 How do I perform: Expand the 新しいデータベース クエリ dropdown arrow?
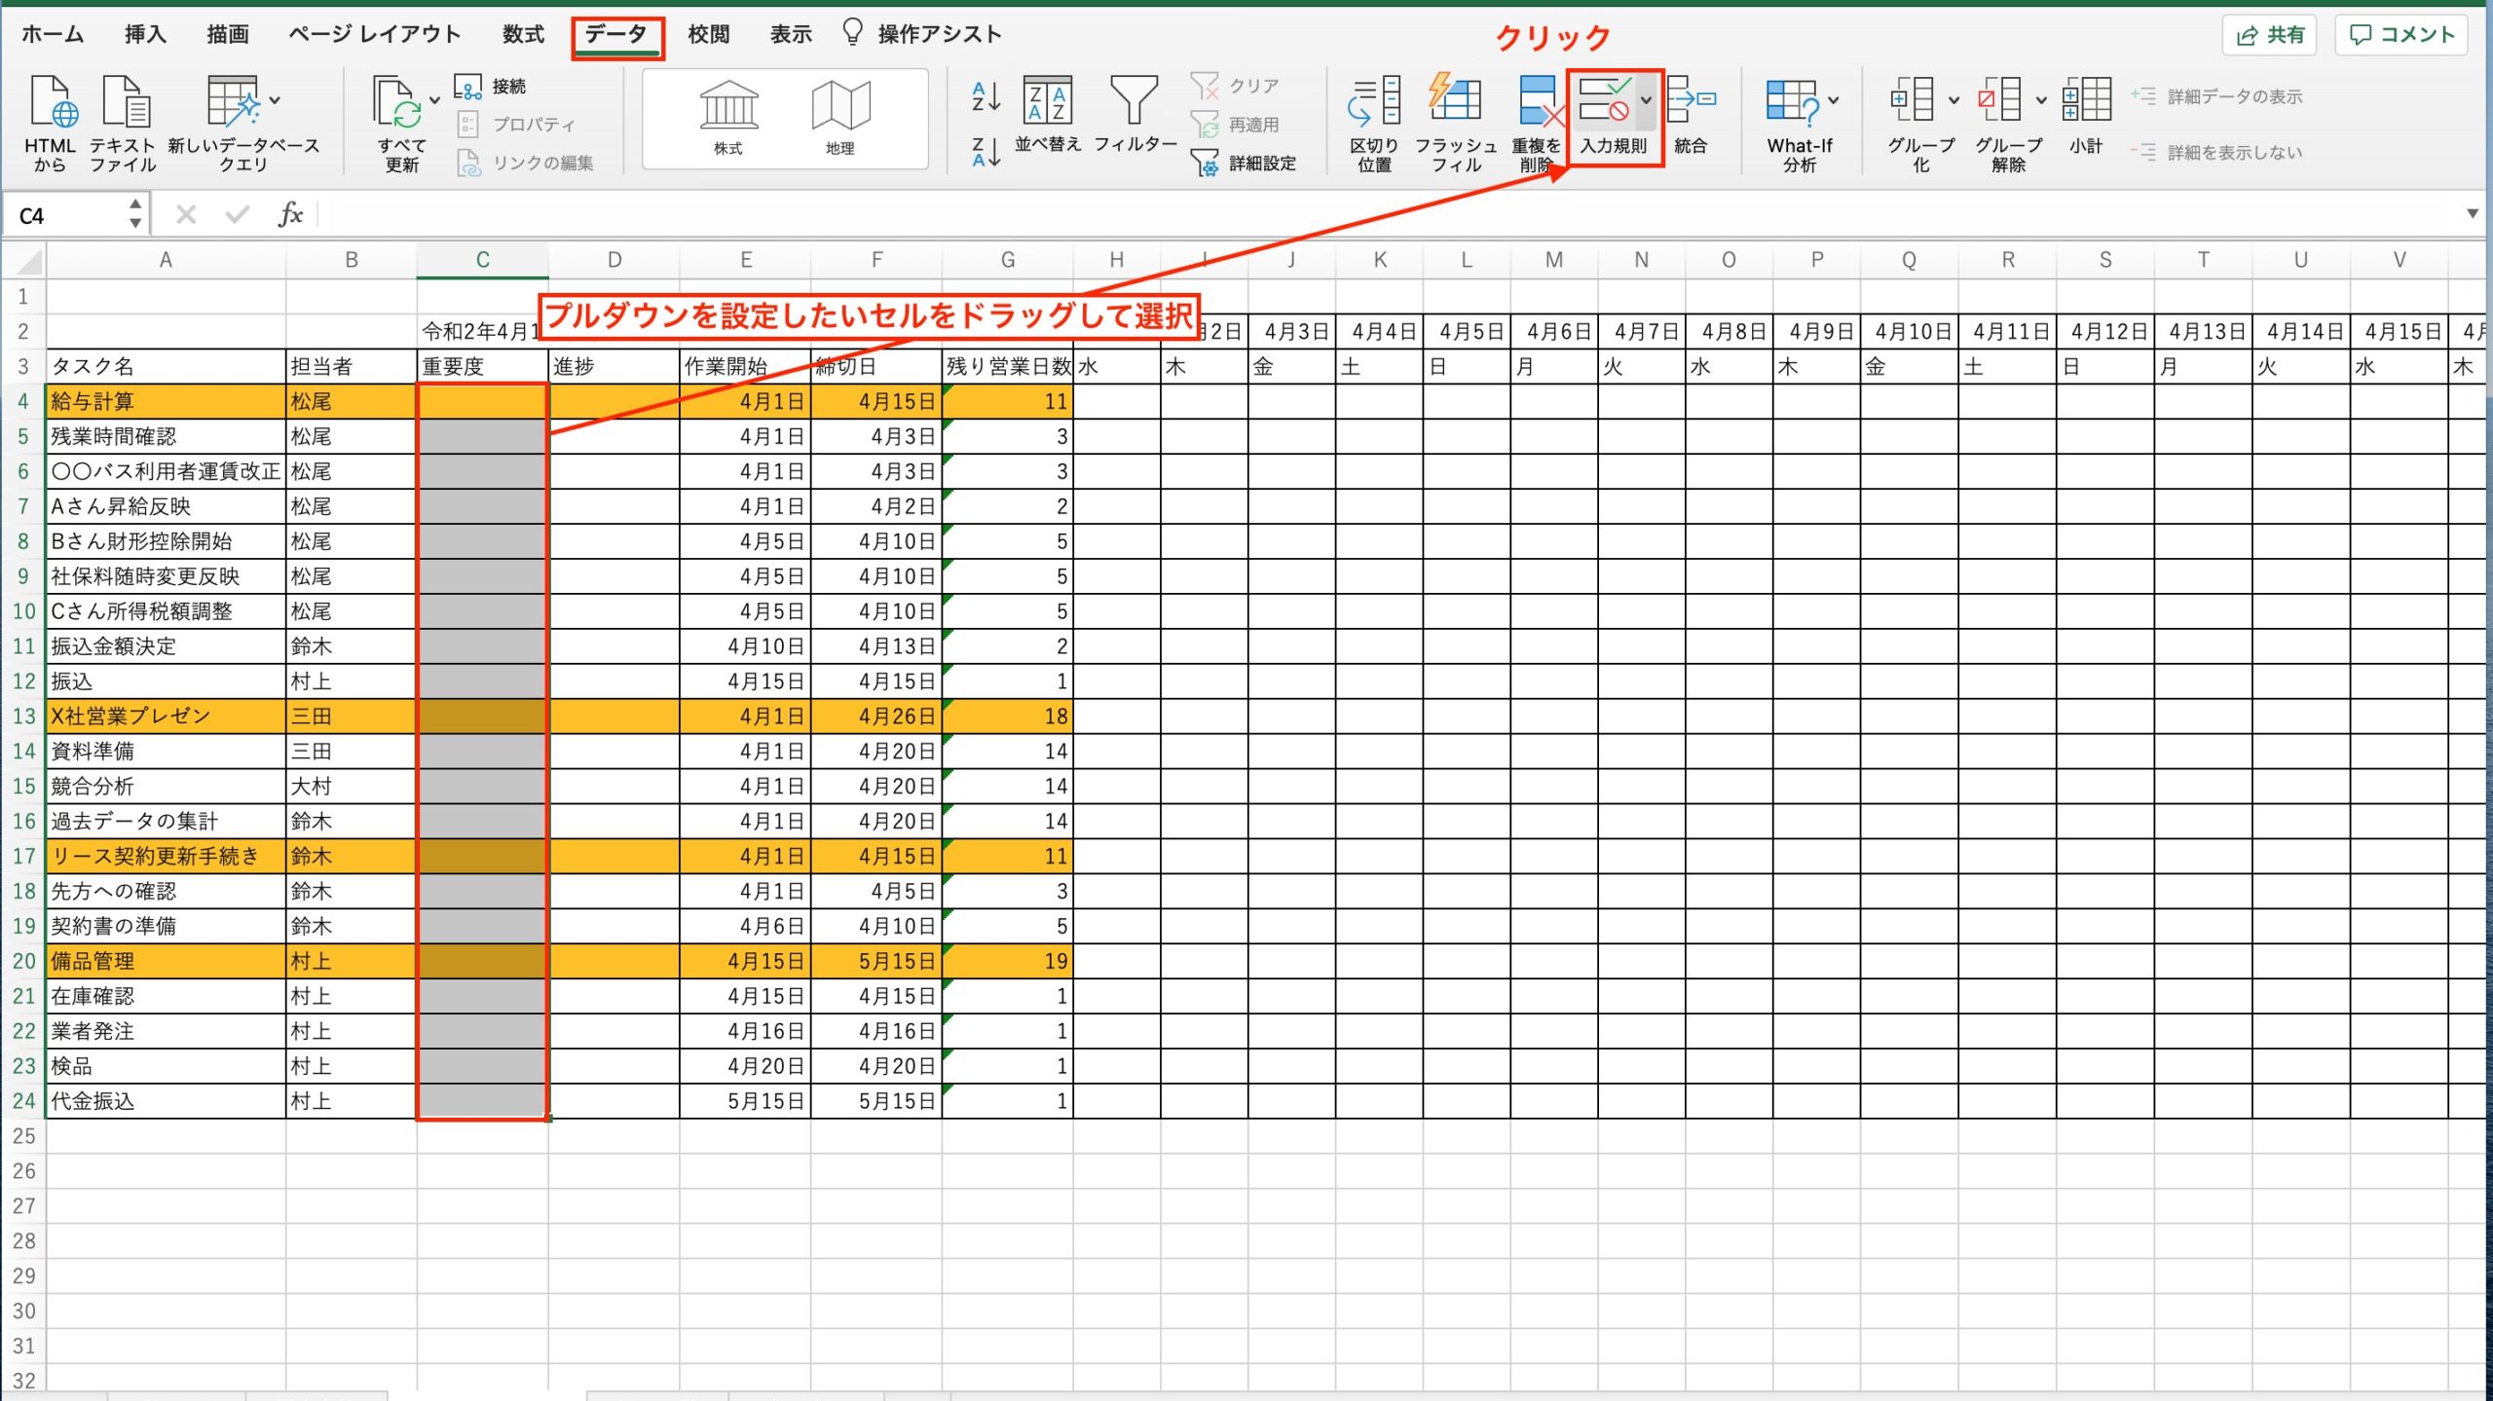click(276, 100)
